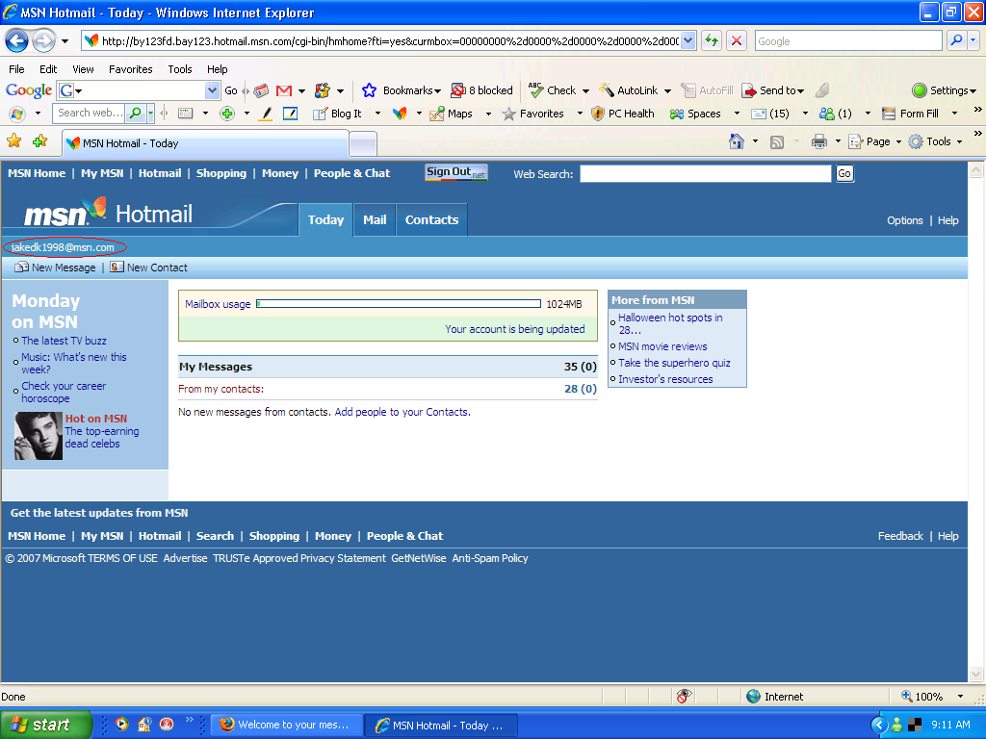
Task: Switch to the Mail tab
Action: point(374,219)
